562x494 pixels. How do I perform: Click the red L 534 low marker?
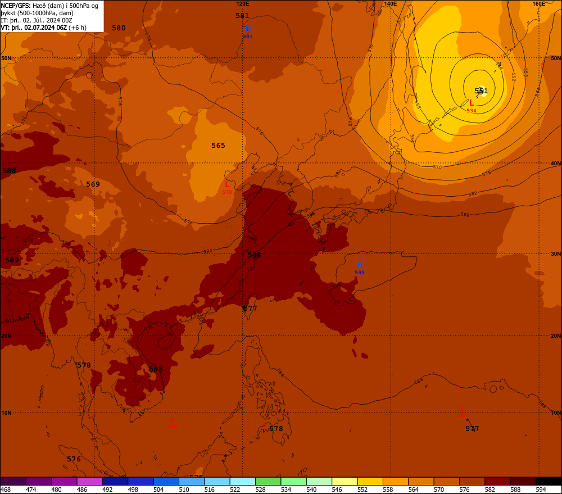coord(472,106)
